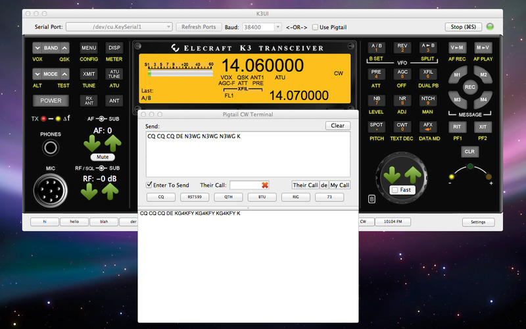Click the XMIT key
The image size is (526, 329).
pos(89,74)
